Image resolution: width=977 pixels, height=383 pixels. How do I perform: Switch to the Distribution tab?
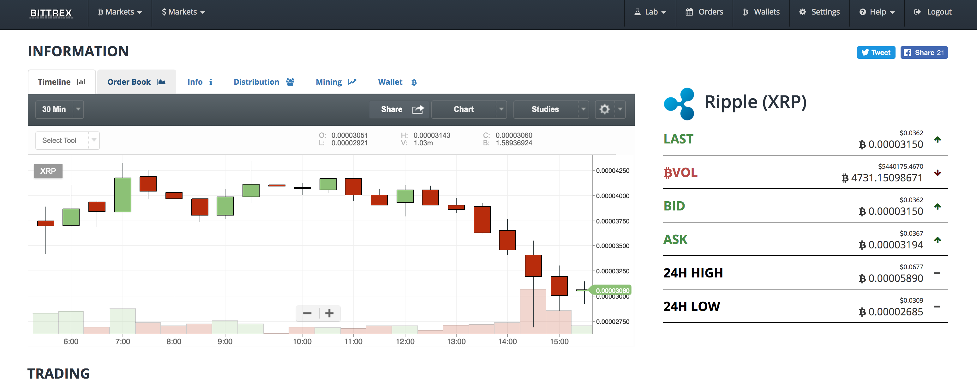tap(263, 82)
